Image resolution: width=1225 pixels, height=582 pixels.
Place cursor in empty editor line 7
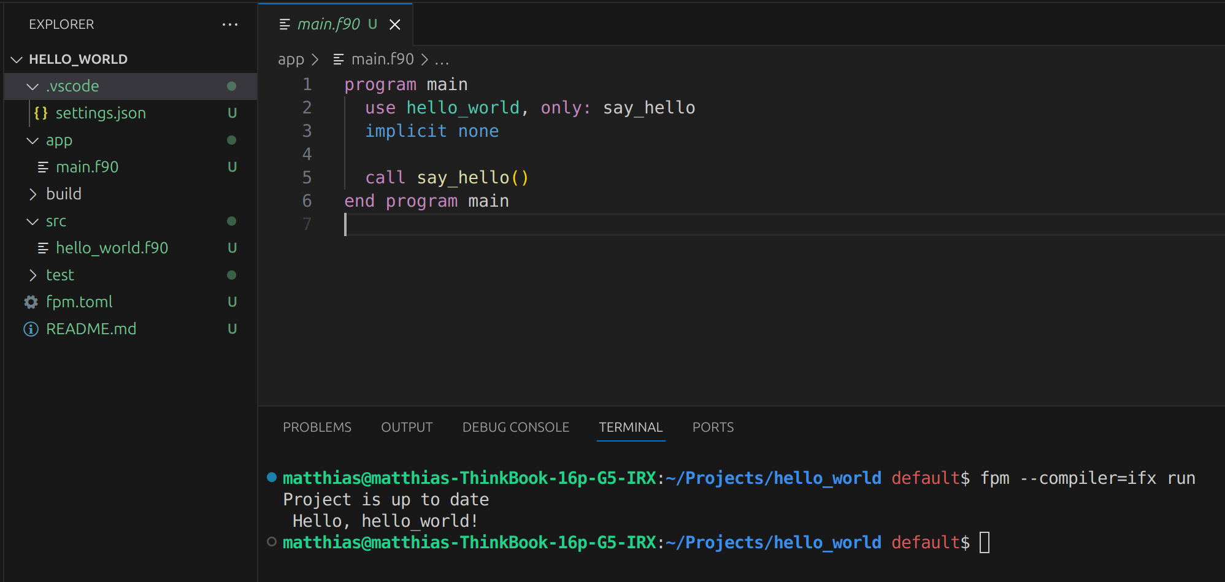[784, 224]
